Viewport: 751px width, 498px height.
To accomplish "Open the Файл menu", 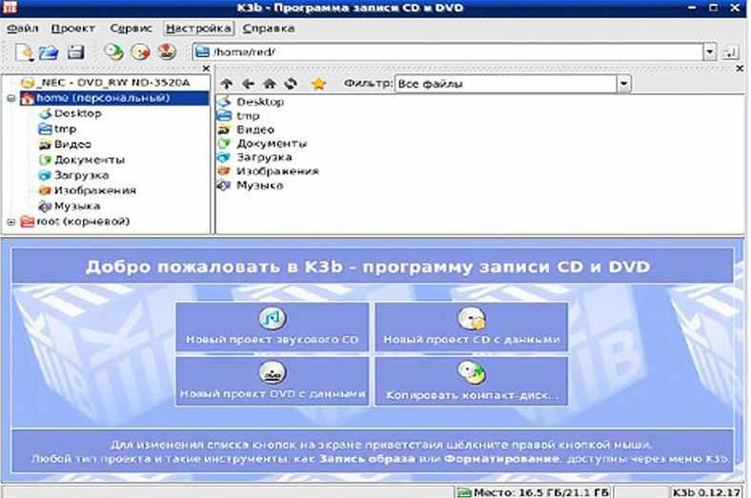I will (23, 29).
